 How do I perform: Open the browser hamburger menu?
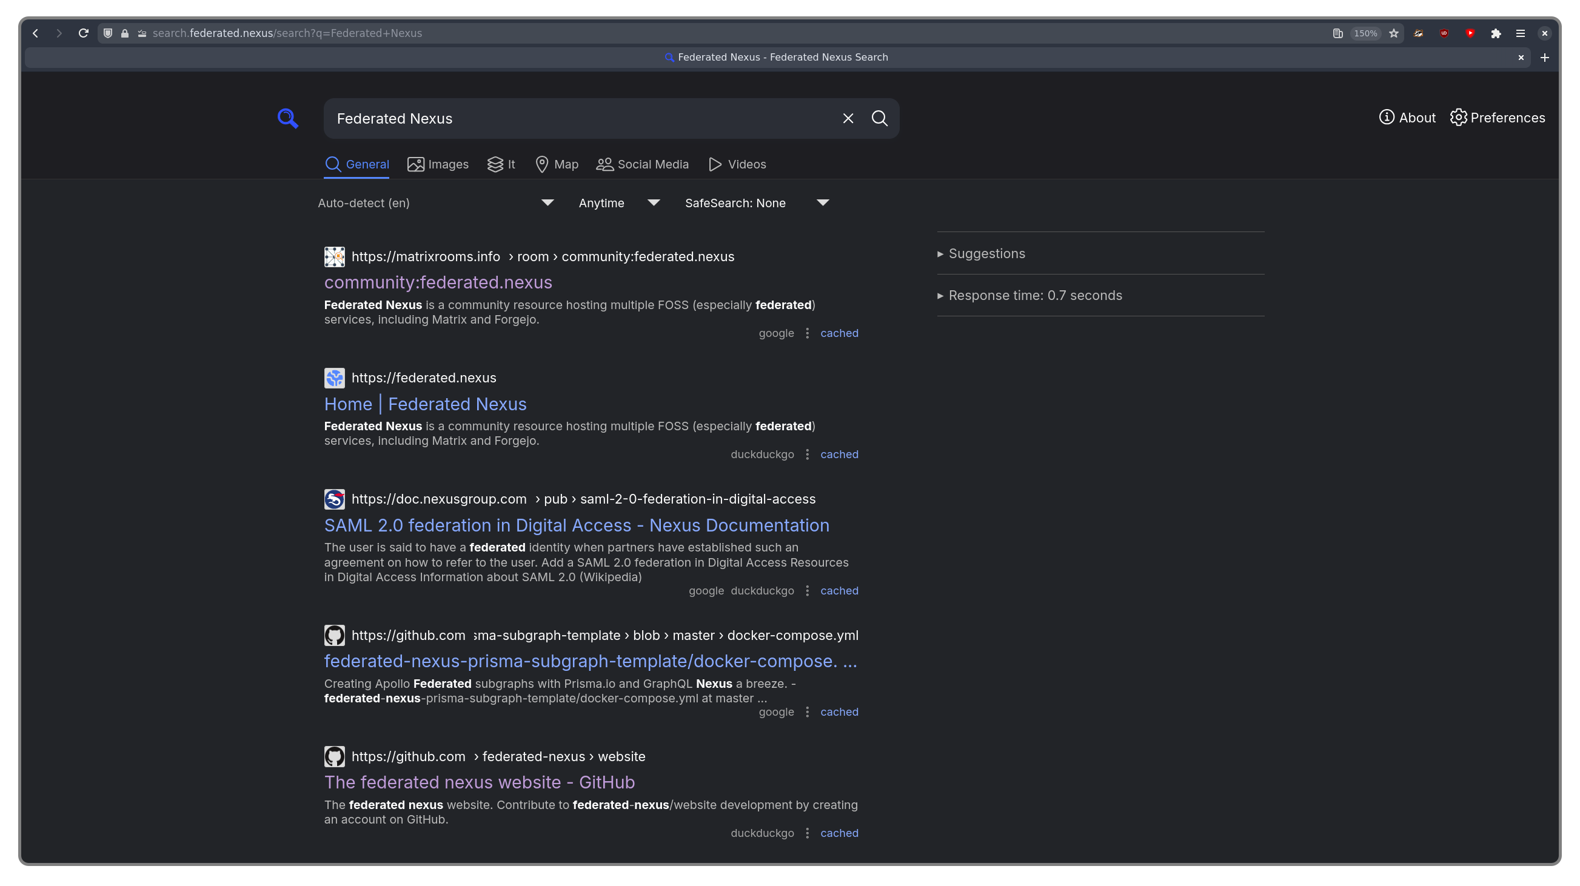1521,33
